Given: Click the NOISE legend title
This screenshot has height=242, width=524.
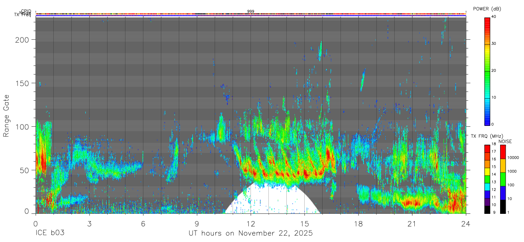Looking at the screenshot, I should [504, 142].
